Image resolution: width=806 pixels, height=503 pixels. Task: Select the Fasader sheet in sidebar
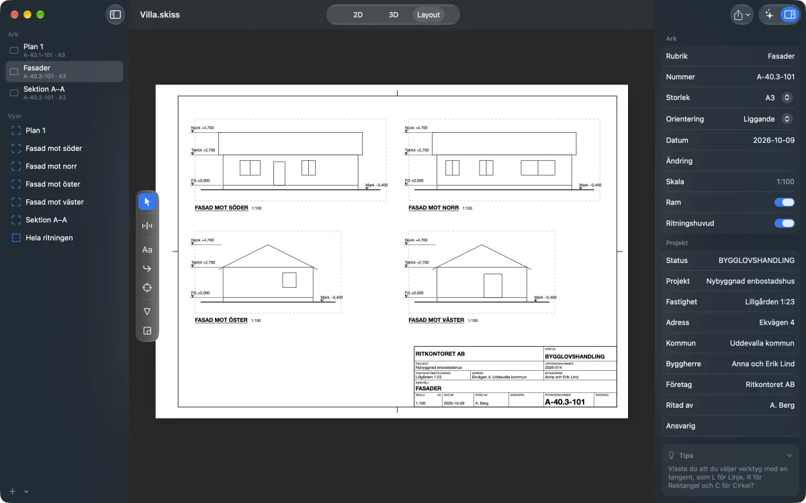[64, 72]
